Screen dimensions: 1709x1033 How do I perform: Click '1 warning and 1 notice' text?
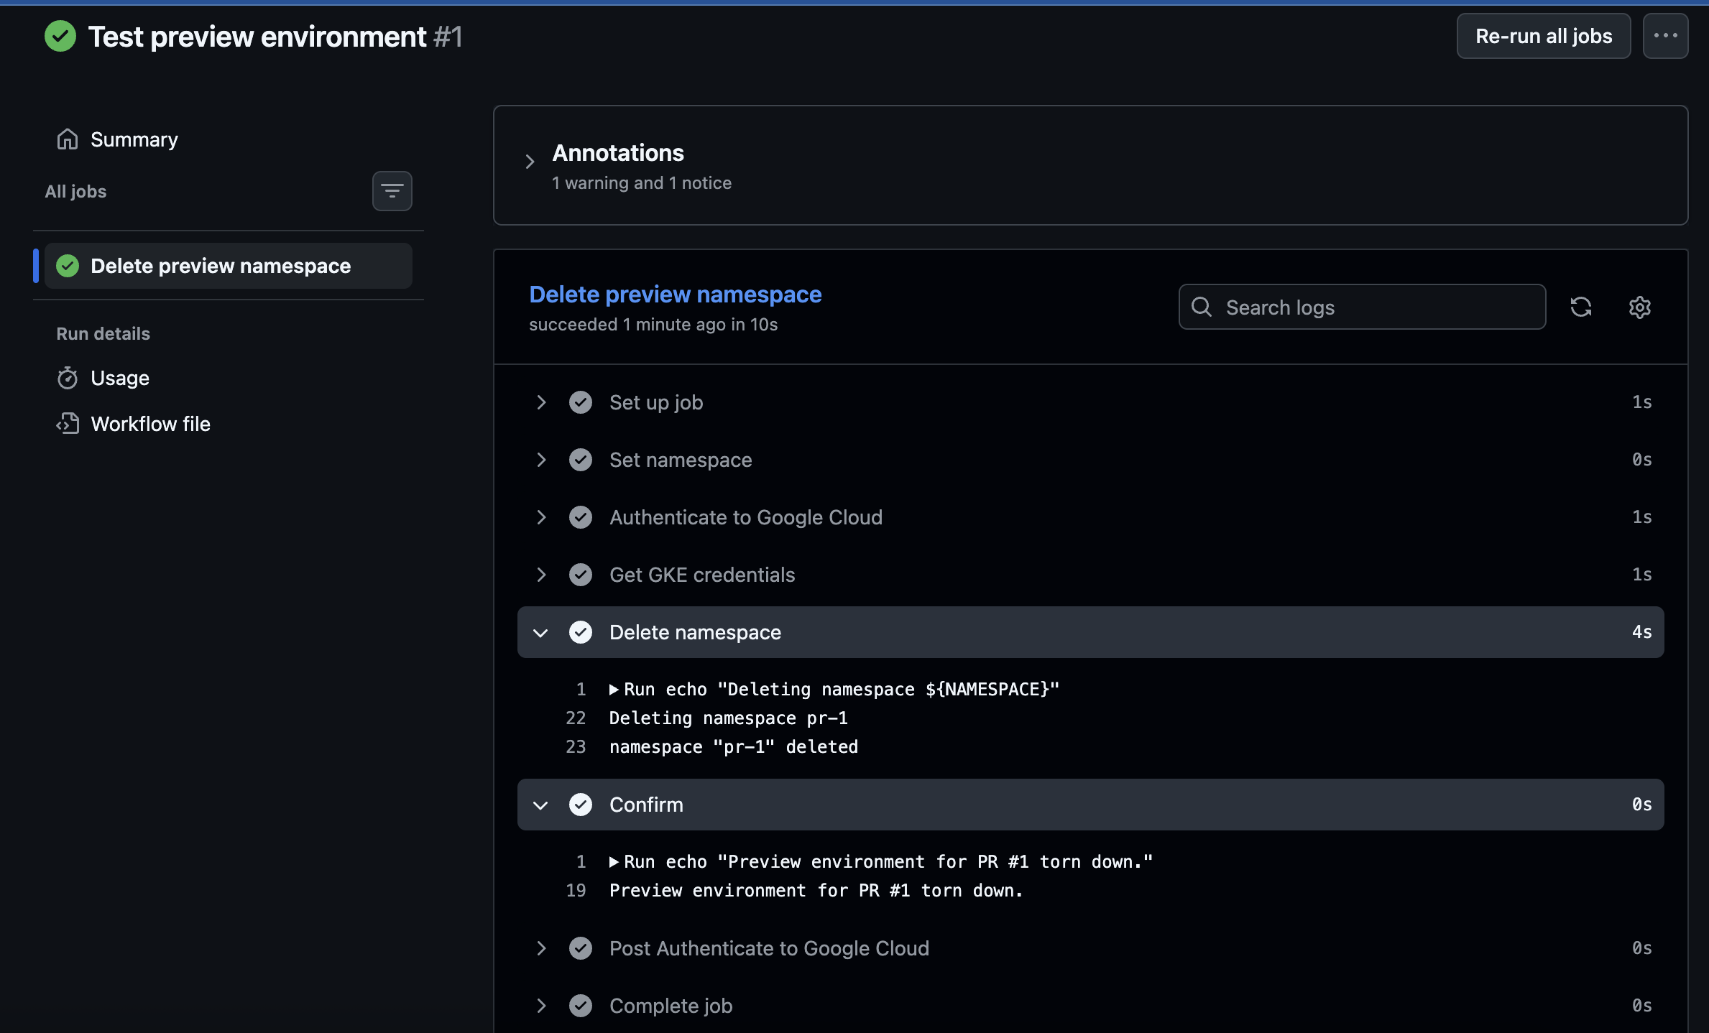(642, 183)
